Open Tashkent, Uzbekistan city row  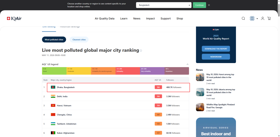[x=116, y=124]
